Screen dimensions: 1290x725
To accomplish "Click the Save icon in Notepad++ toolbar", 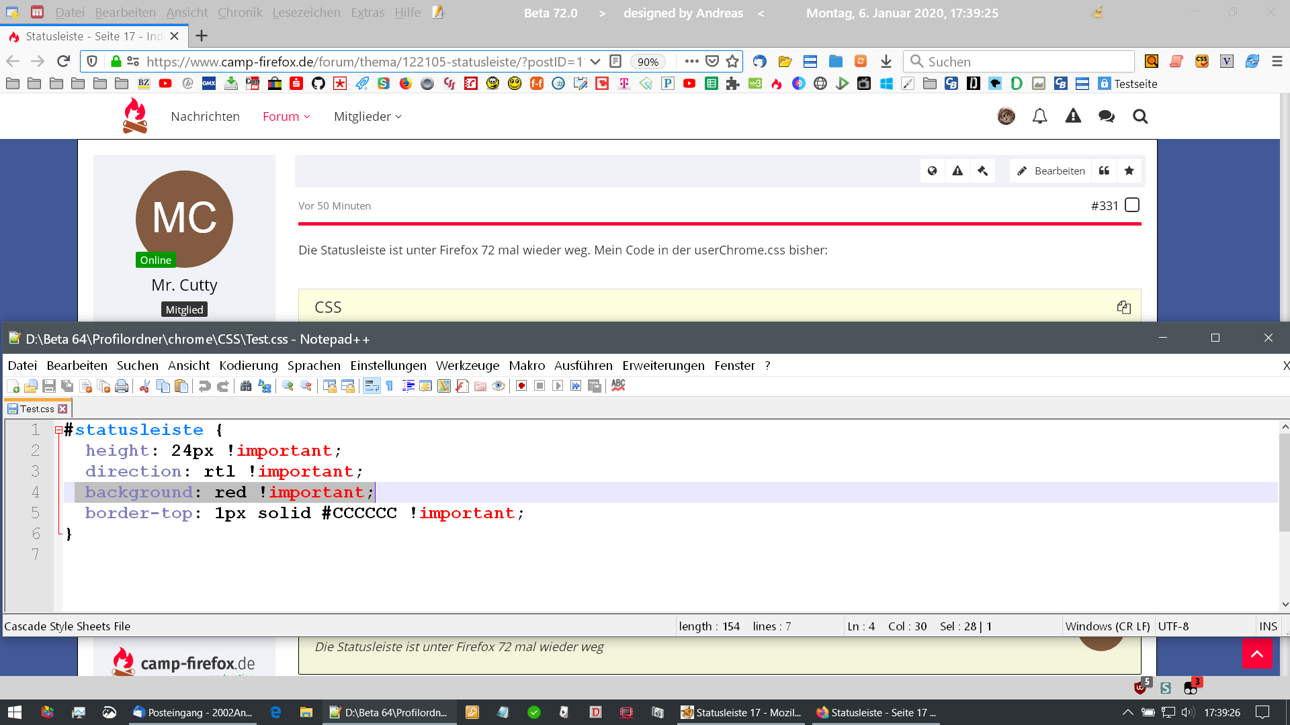I will coord(48,386).
